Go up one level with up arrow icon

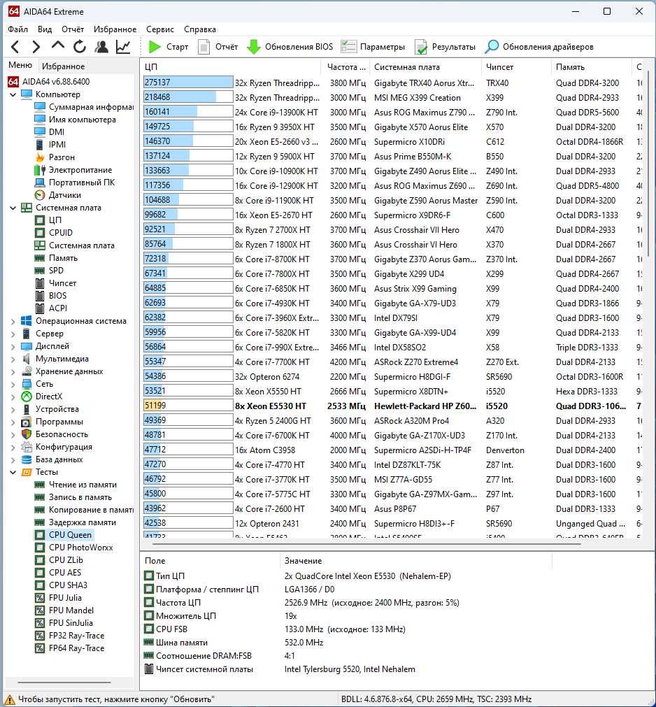pos(58,45)
